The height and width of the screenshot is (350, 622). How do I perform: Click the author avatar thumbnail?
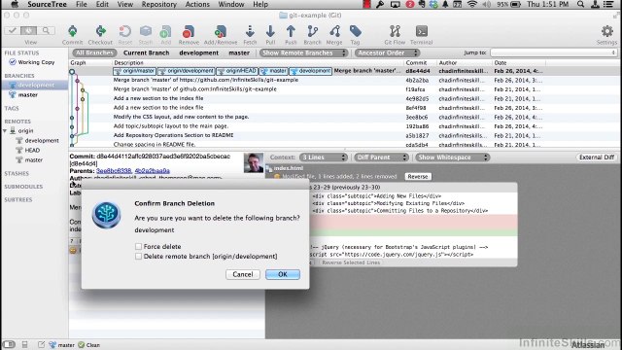pos(254,162)
